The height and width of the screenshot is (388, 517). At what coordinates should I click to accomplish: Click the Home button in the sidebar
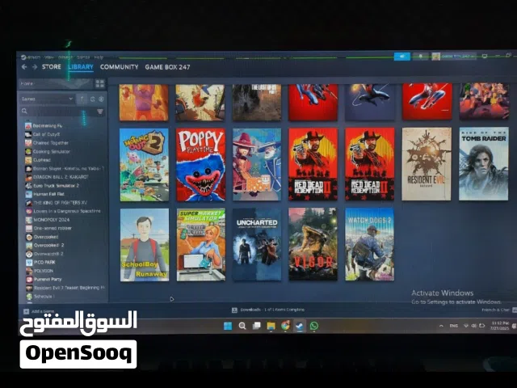56,84
